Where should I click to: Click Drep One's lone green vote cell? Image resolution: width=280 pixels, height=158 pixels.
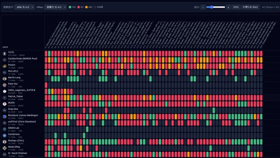click(214, 110)
